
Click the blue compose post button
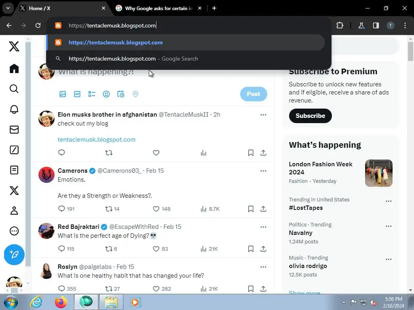[x=14, y=254]
